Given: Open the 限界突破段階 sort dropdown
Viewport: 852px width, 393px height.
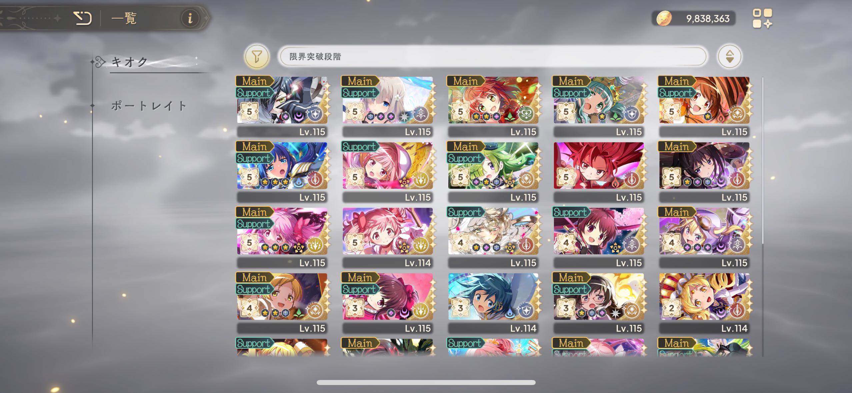Looking at the screenshot, I should 493,56.
